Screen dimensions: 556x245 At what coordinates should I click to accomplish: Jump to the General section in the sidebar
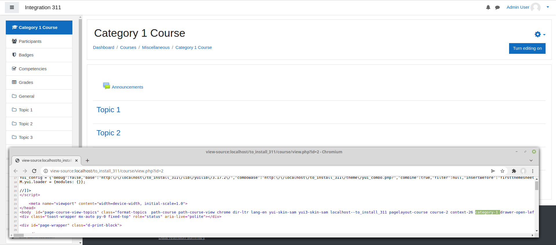click(x=39, y=96)
